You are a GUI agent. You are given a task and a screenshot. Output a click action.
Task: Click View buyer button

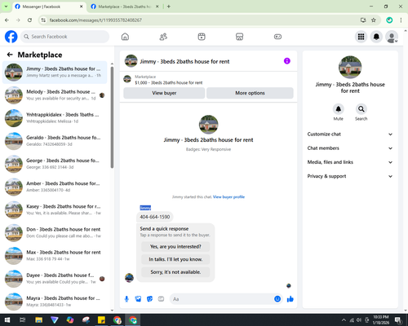coord(164,93)
